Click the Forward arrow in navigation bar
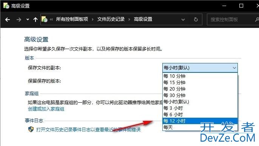The width and height of the screenshot is (259, 146). [18, 20]
